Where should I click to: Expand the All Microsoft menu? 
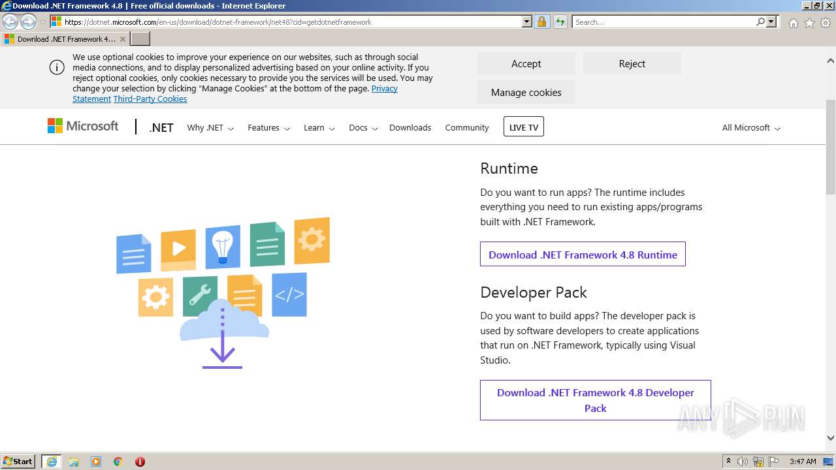pos(751,128)
